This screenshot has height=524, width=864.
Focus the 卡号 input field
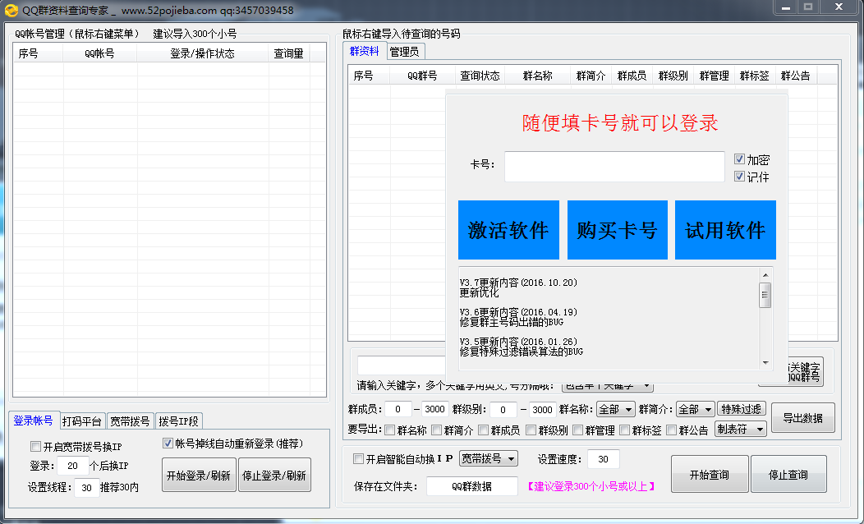coord(614,167)
